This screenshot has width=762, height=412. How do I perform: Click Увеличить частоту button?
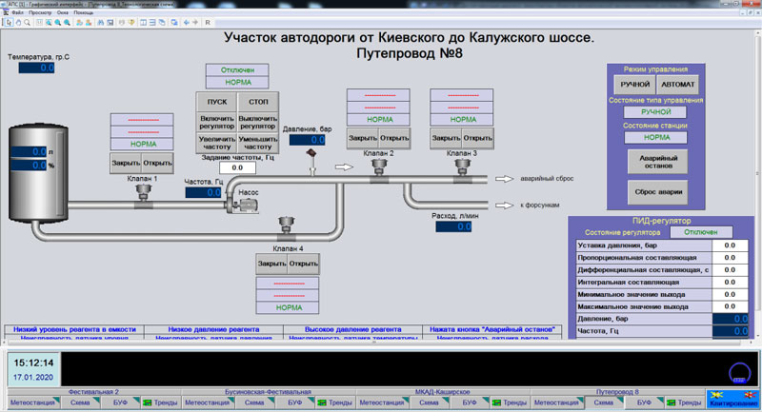pos(217,143)
